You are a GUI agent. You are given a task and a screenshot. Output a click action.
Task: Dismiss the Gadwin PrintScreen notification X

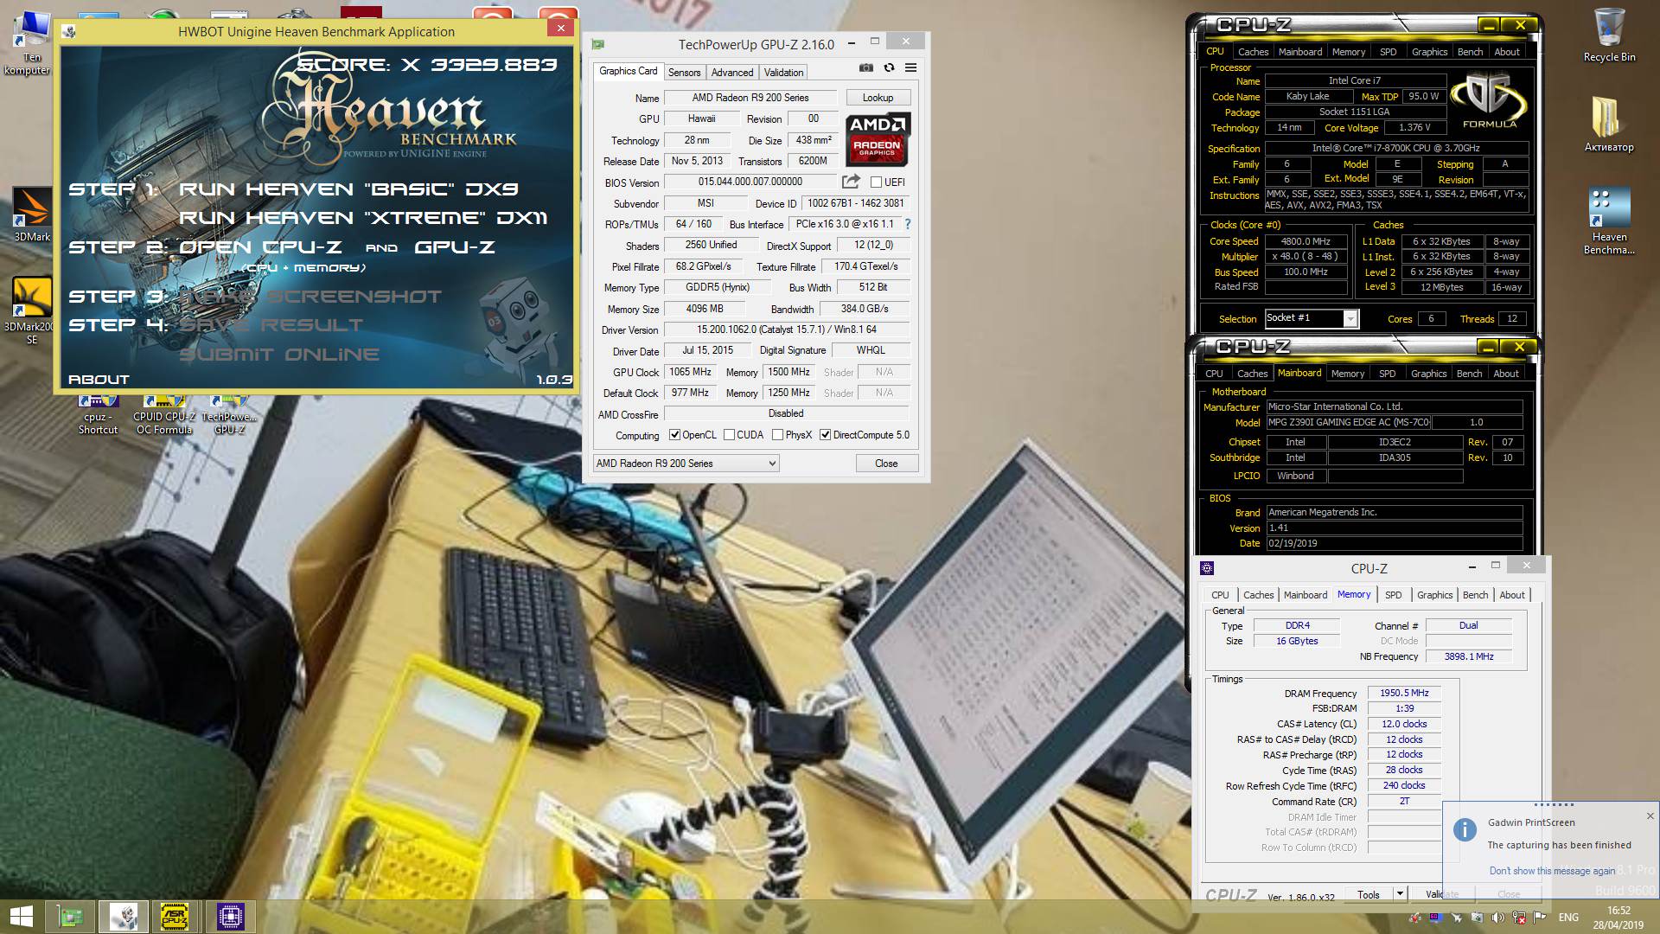click(1650, 816)
